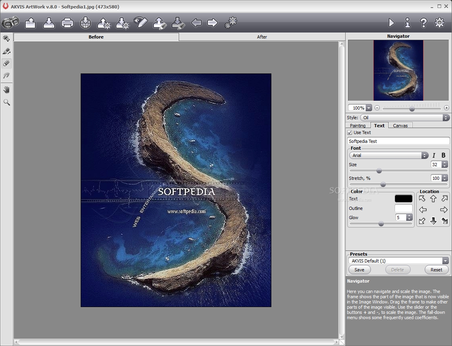The width and height of the screenshot is (452, 346).
Task: Open an image file with upload icon
Action: click(30, 23)
